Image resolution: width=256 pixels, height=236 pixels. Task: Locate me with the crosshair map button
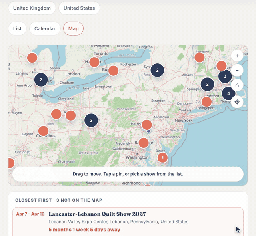[237, 102]
